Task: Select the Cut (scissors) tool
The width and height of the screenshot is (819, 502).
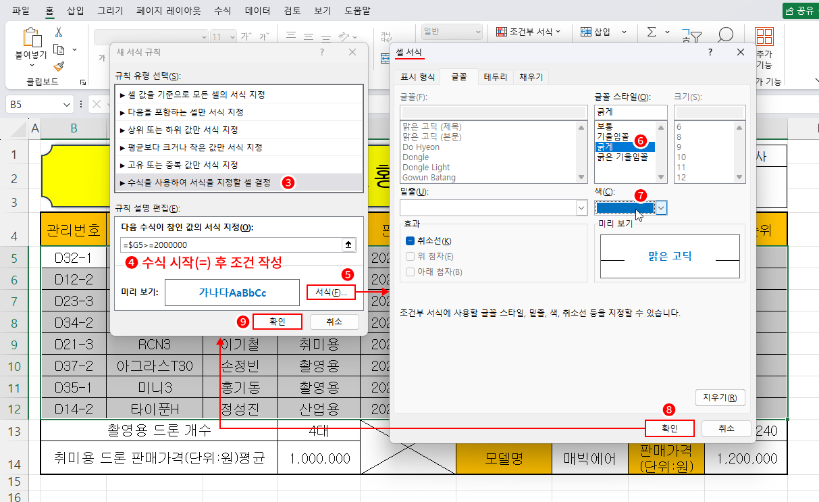Action: 57,32
